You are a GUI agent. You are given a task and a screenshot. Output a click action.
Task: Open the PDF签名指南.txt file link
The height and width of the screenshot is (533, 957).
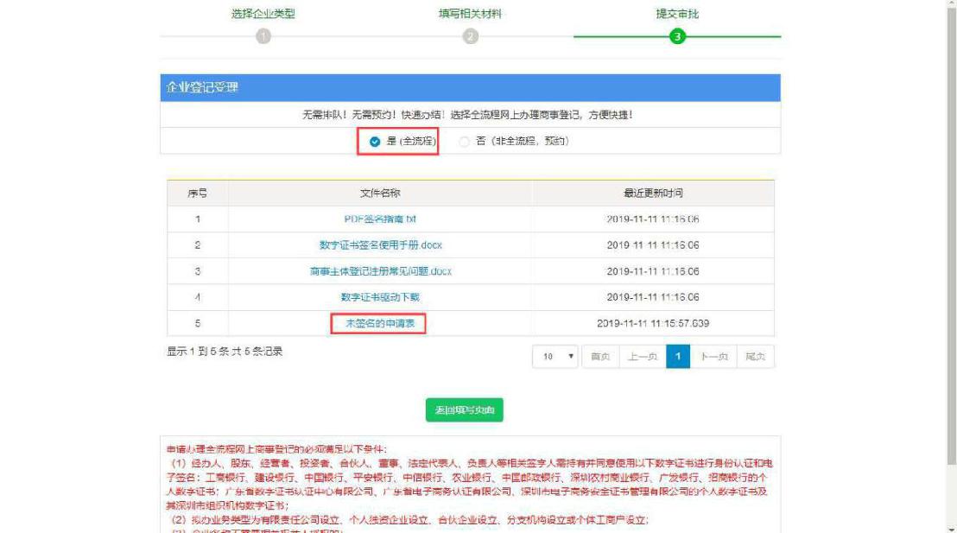pos(380,219)
